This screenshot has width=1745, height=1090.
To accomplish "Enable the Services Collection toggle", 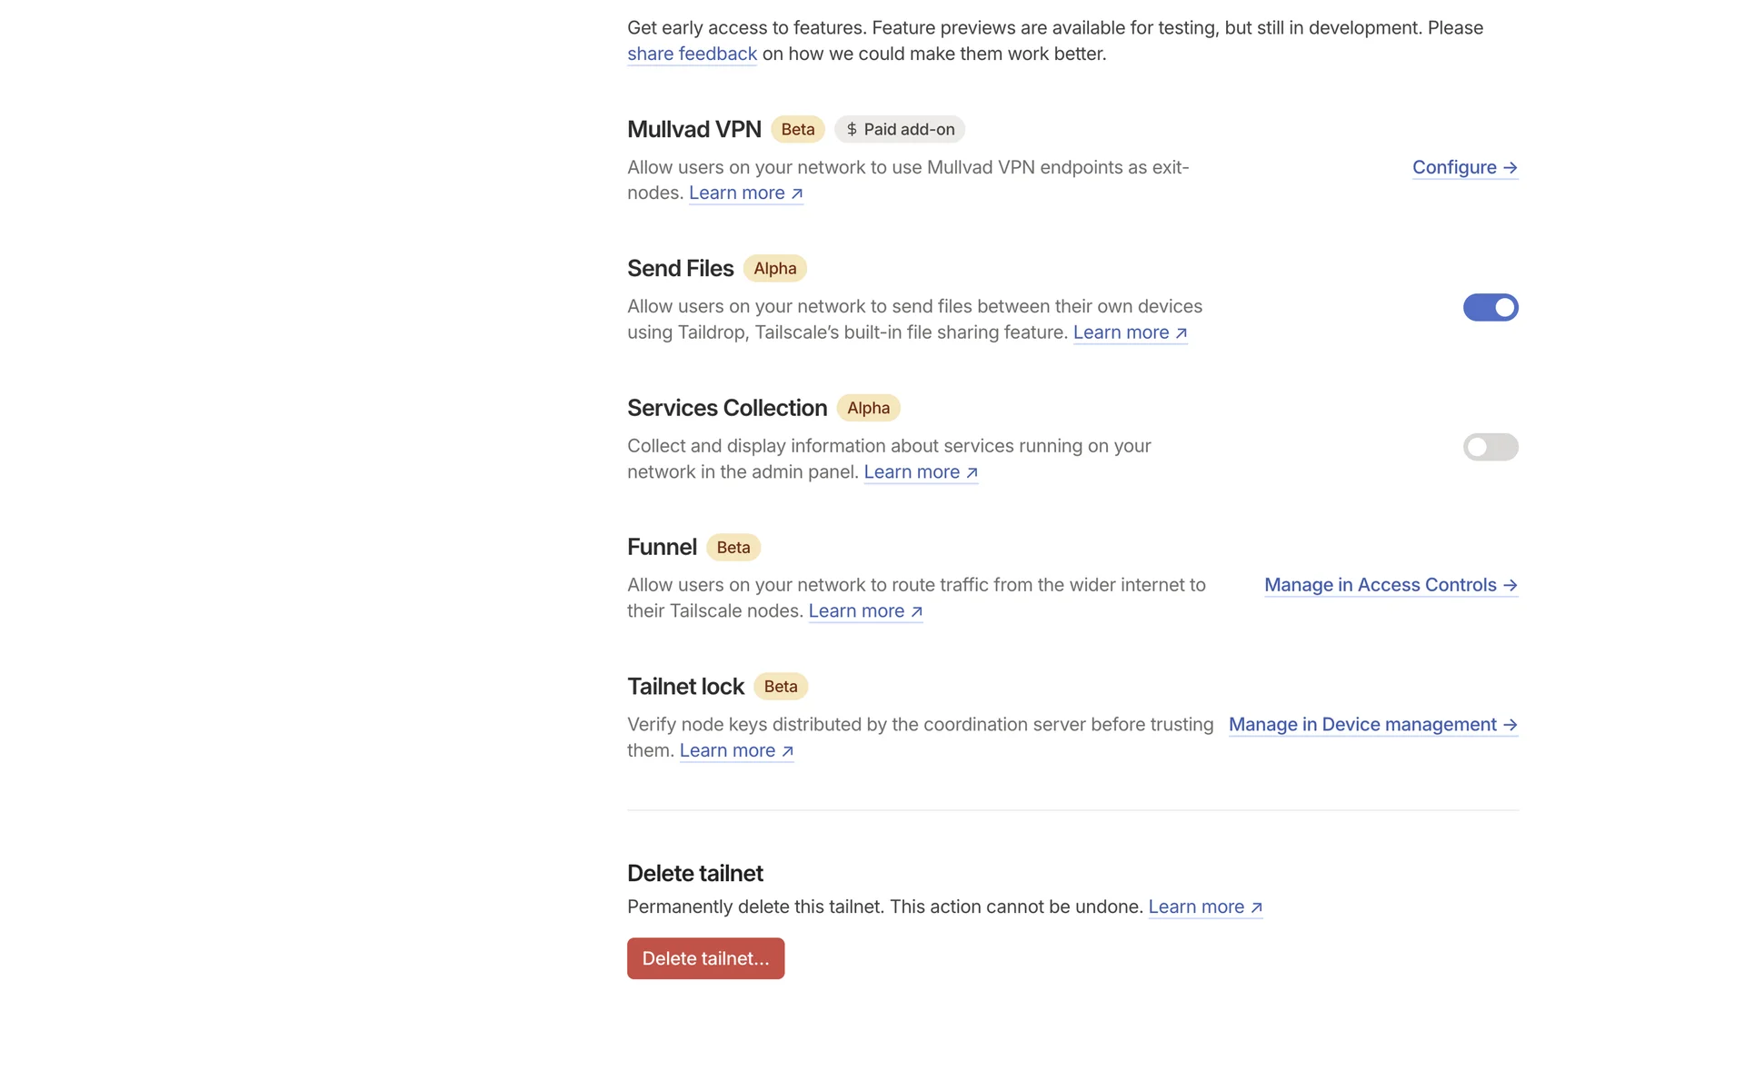I will tap(1490, 447).
